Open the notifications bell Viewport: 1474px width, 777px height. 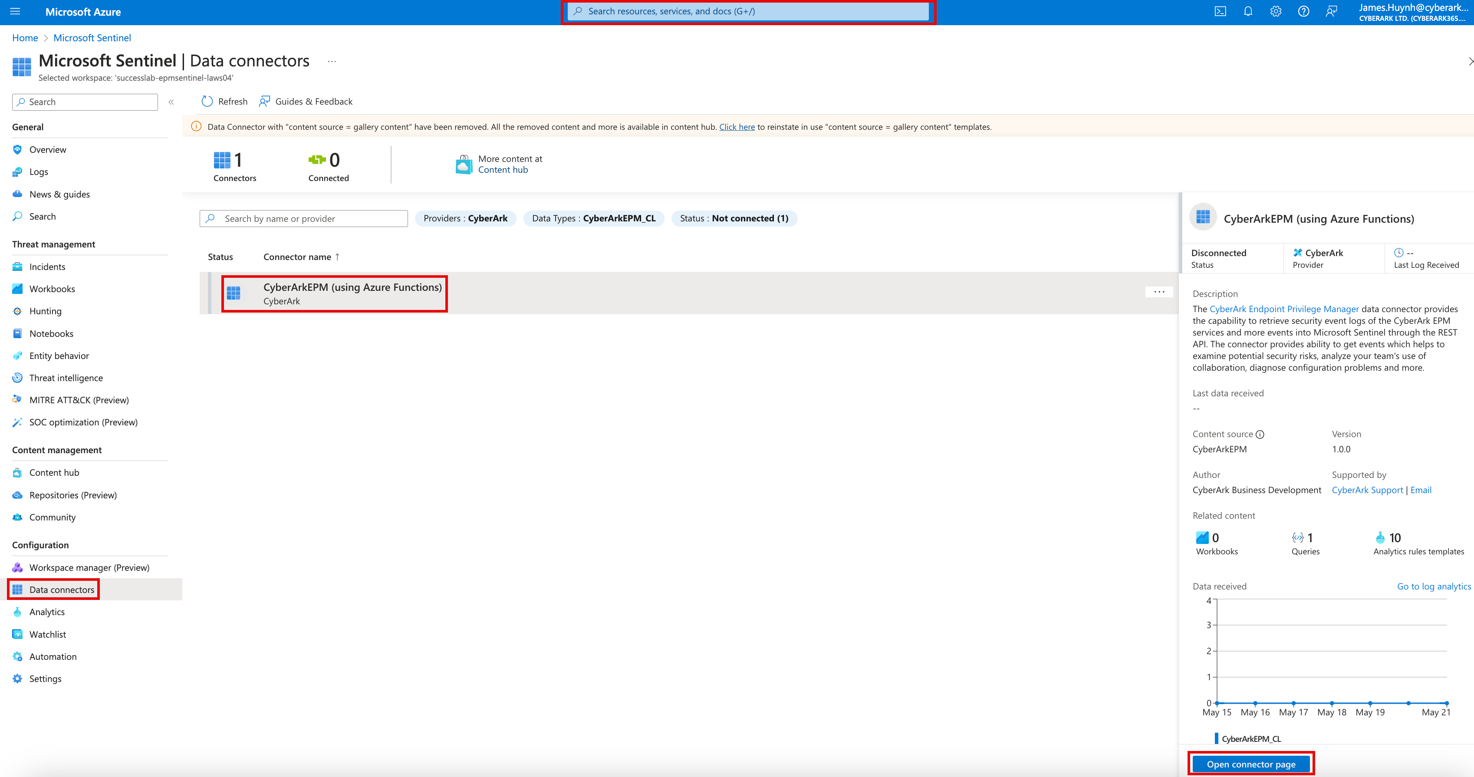click(1248, 11)
